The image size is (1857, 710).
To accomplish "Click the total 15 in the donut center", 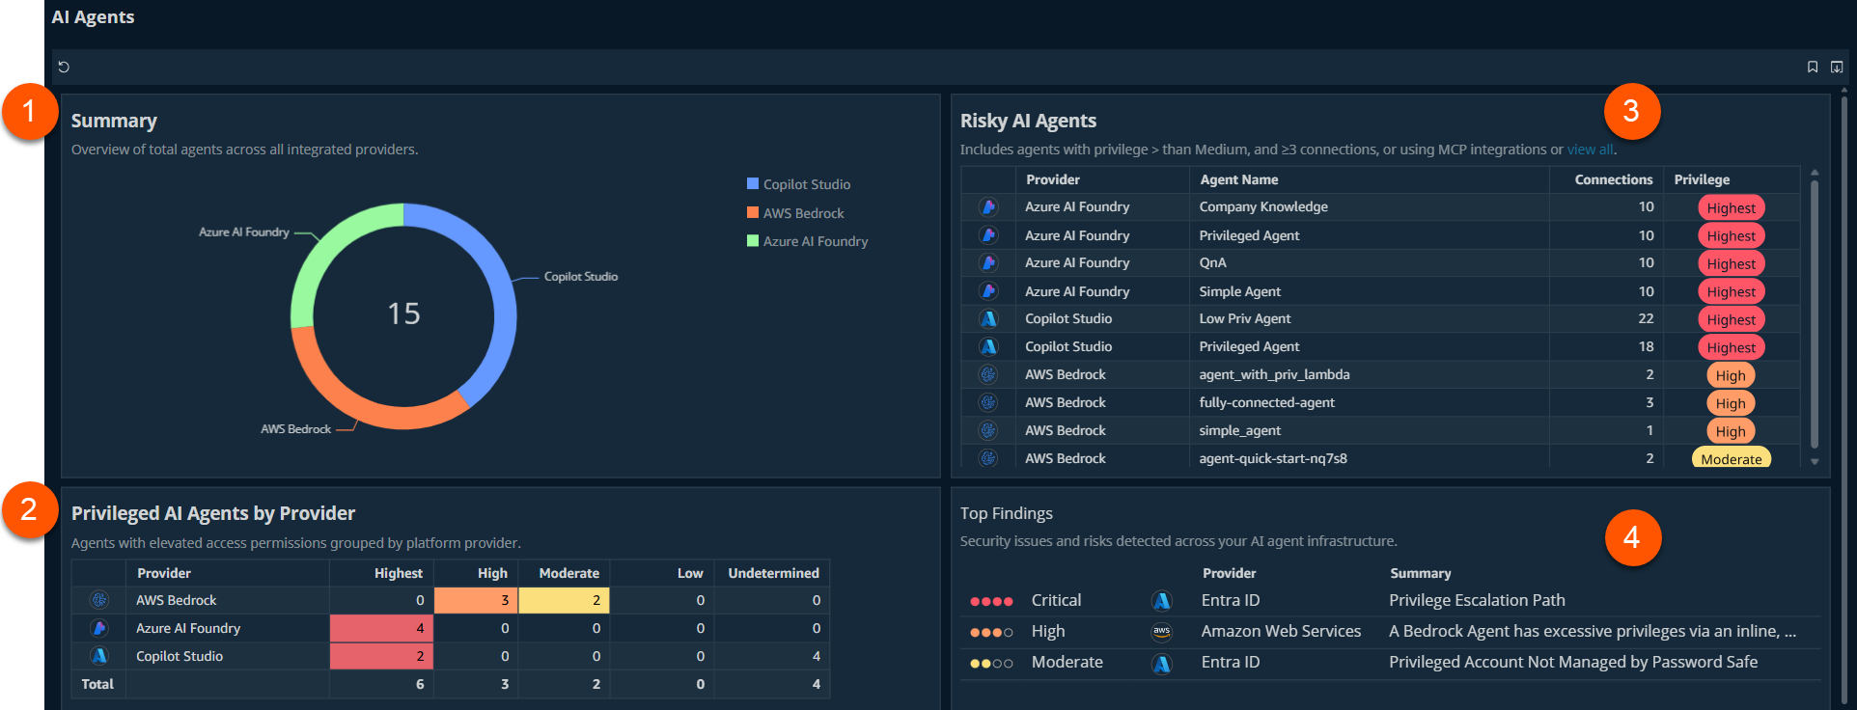I will click(x=403, y=314).
